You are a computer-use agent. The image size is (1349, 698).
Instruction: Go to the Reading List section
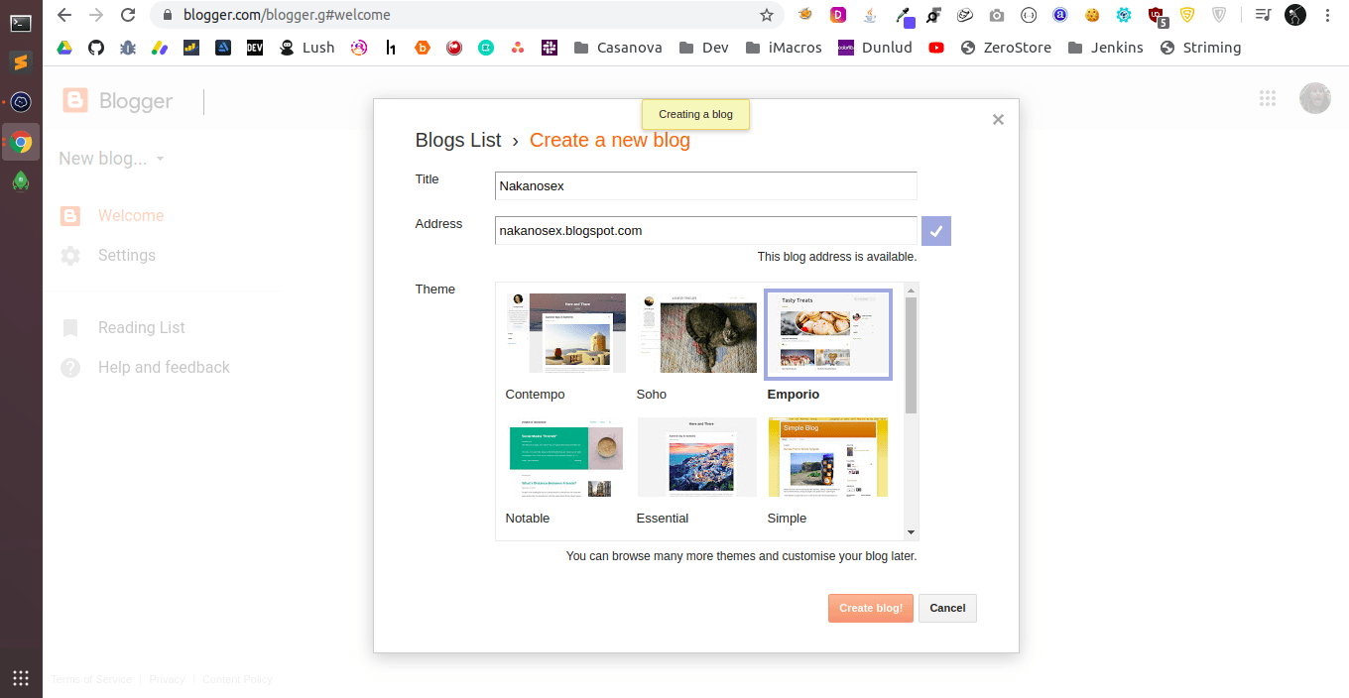point(141,327)
